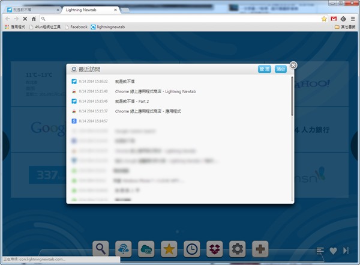Screen dimensions: 360x265
Task: Open the Gmail extension icon
Action: 334,19
